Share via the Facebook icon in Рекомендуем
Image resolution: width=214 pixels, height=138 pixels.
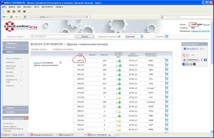click(184, 64)
